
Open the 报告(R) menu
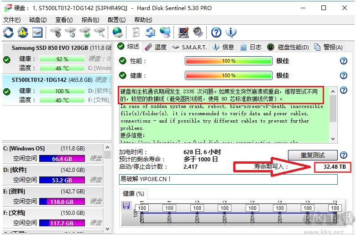coord(90,20)
